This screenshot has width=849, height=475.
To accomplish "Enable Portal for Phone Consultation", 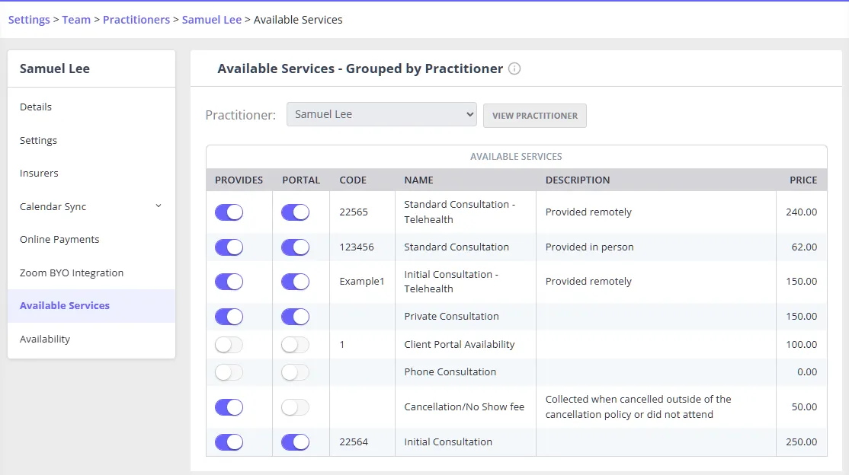I will pos(295,372).
